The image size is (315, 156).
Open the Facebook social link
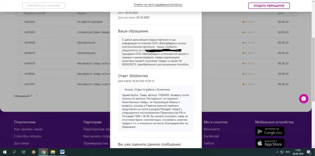click(211, 136)
